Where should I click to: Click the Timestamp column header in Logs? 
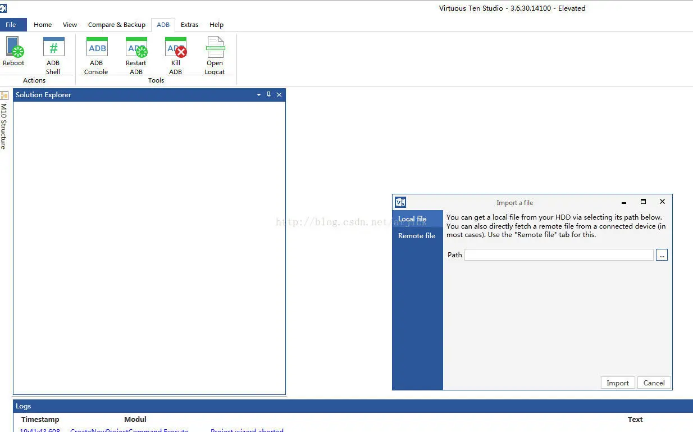pyautogui.click(x=40, y=419)
